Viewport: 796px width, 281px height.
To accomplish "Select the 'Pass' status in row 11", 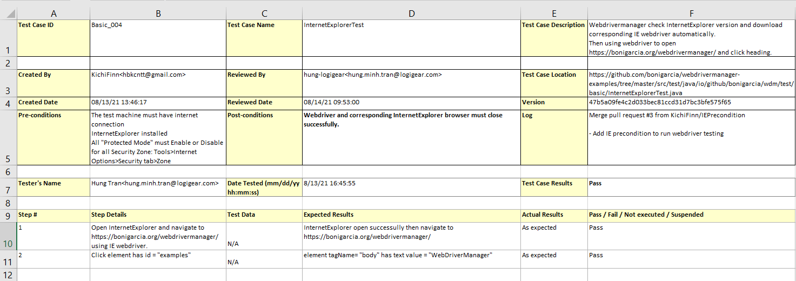I will [x=691, y=259].
